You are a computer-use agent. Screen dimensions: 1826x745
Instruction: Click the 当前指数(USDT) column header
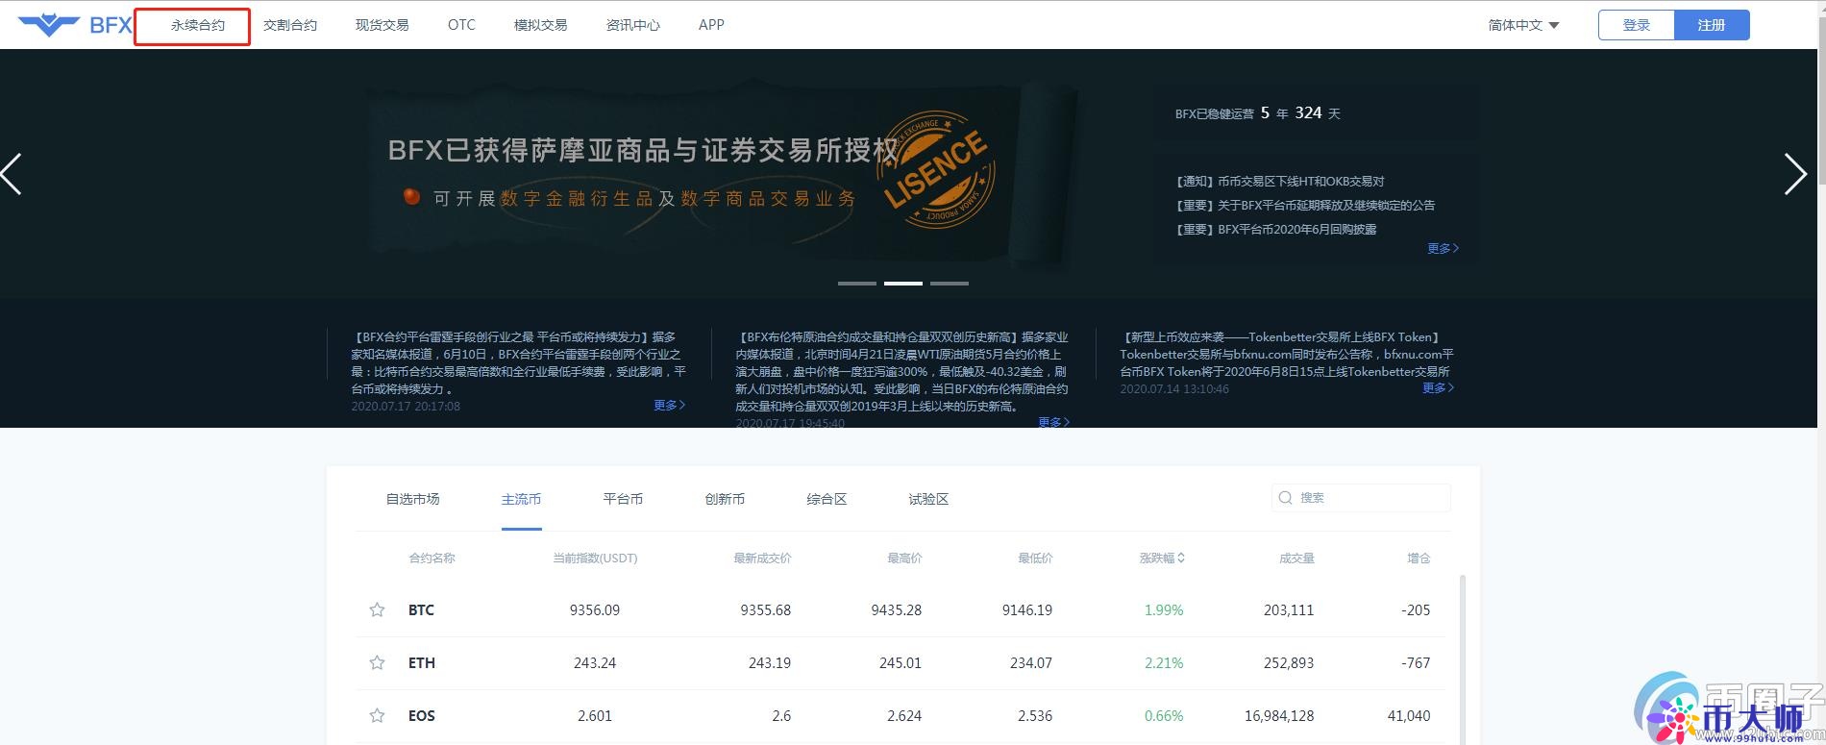(x=595, y=558)
